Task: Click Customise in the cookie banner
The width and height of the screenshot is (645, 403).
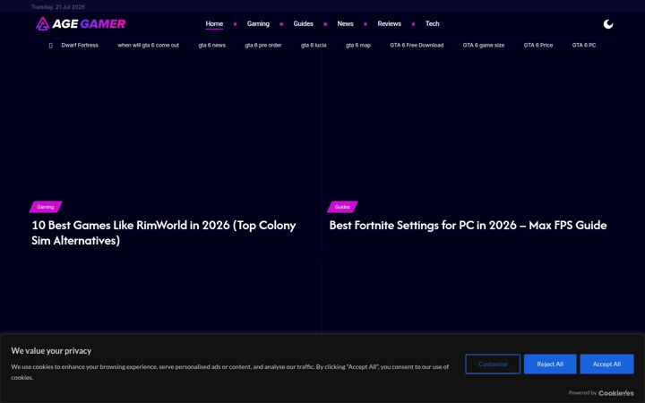Action: pos(493,364)
